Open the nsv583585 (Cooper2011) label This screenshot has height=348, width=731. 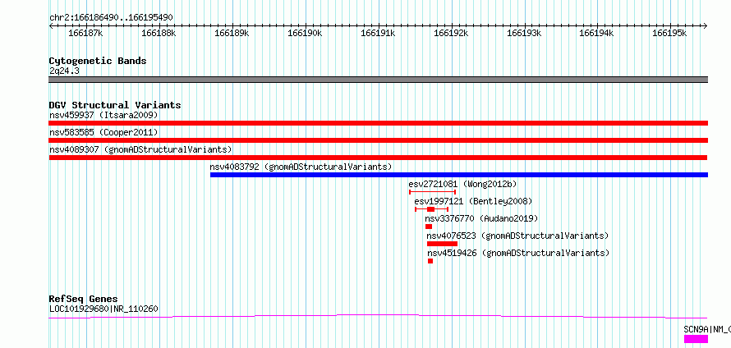[103, 132]
